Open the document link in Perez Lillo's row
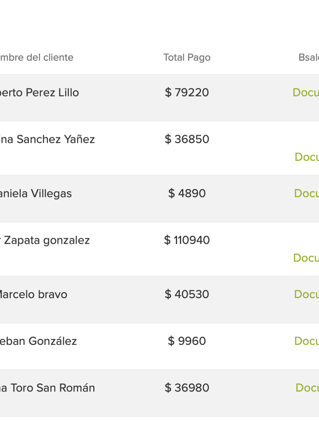319x426 pixels. 306,92
